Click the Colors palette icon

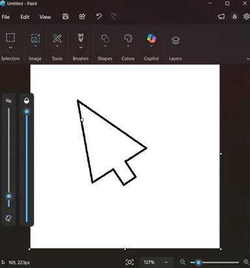tap(128, 38)
